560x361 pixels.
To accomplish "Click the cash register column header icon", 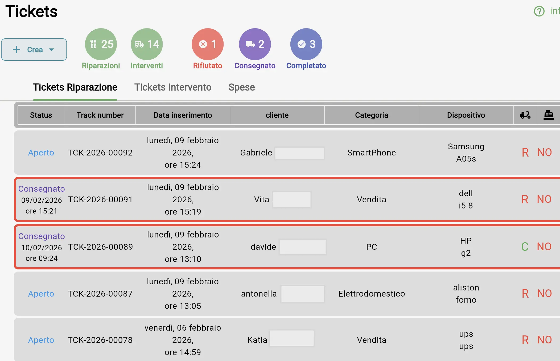I will [549, 115].
